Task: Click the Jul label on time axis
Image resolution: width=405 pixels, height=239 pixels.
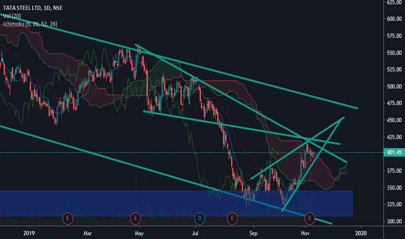Action: [195, 233]
